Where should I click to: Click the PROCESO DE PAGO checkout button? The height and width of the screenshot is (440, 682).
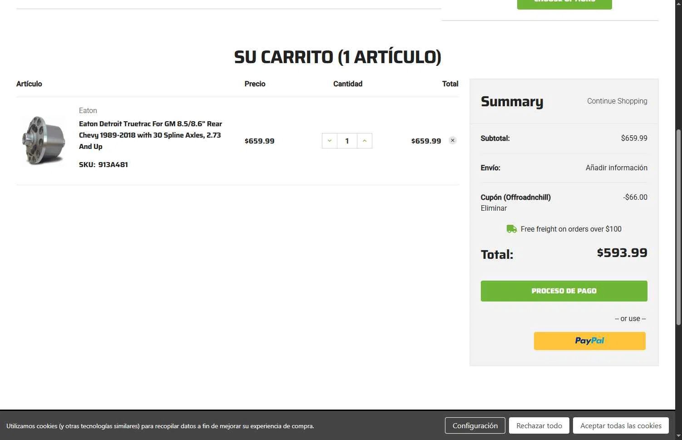pos(564,291)
